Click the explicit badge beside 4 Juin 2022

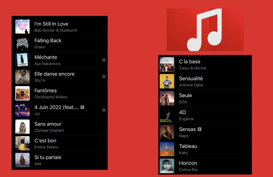point(82,107)
